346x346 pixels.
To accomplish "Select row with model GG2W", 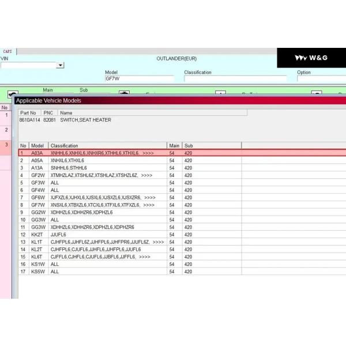I will click(x=182, y=212).
